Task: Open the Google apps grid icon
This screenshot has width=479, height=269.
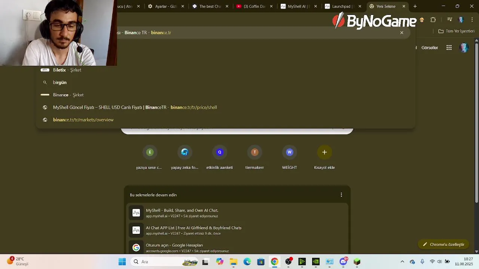Action: pos(449,47)
